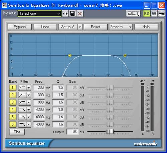Click the Reset button
The image size is (167, 153).
click(x=96, y=27)
